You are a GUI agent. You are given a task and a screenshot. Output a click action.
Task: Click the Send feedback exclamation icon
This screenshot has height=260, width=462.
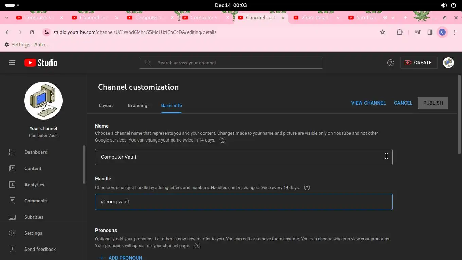(x=12, y=249)
